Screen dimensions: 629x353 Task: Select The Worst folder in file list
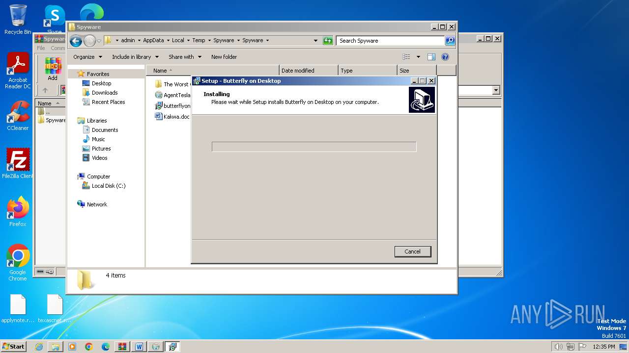(x=172, y=84)
